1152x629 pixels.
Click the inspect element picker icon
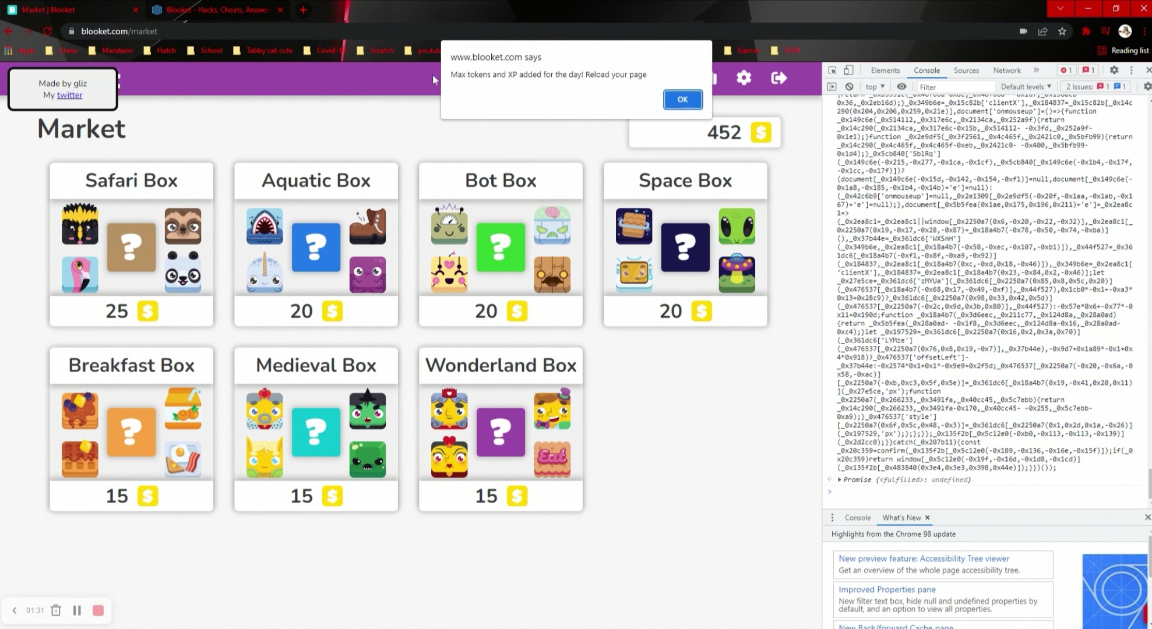[832, 70]
